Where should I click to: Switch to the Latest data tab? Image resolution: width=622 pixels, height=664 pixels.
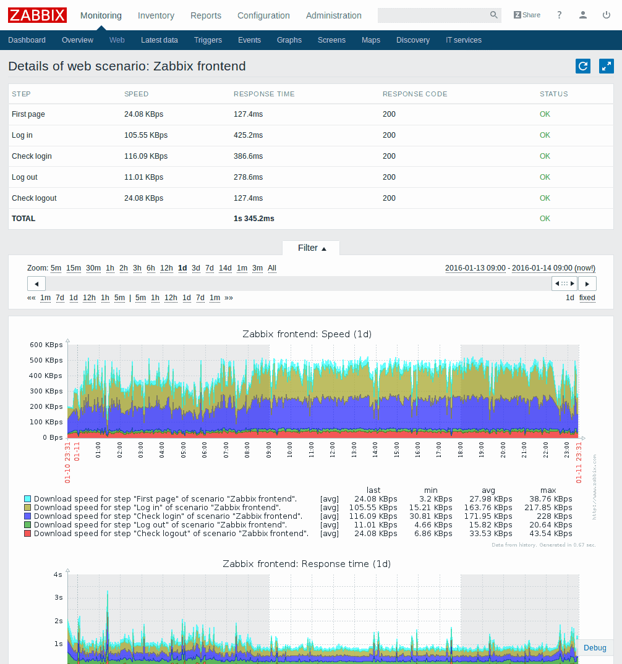[x=159, y=40]
